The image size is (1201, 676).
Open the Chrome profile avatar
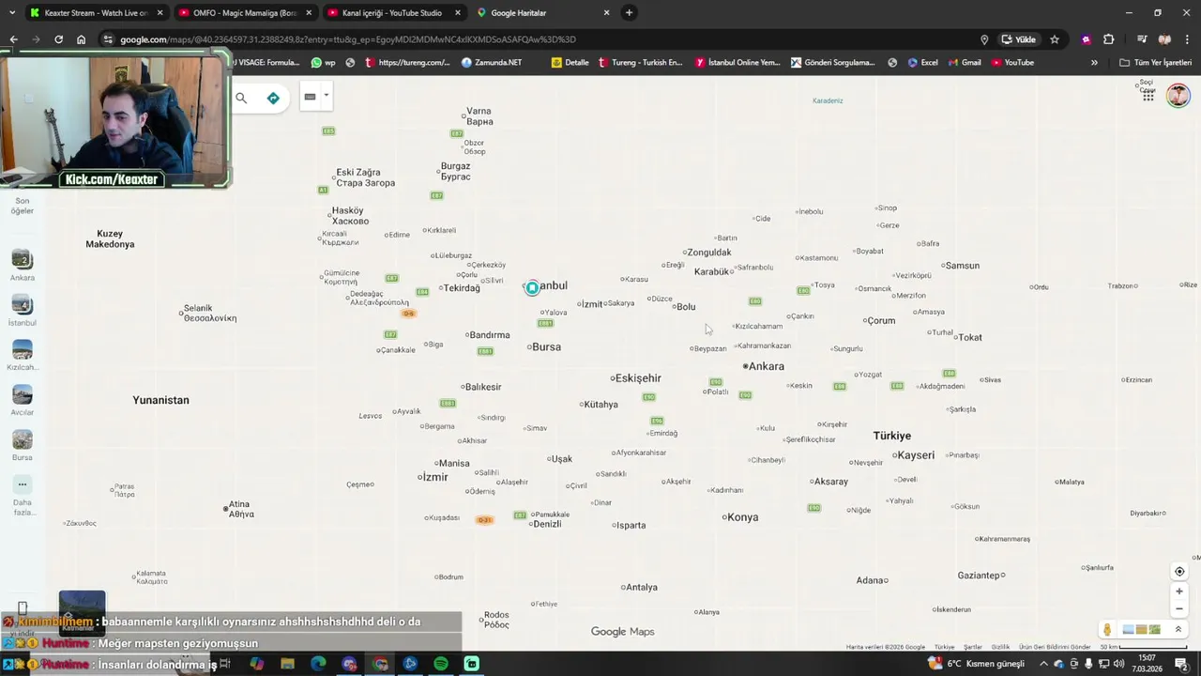(x=1164, y=39)
